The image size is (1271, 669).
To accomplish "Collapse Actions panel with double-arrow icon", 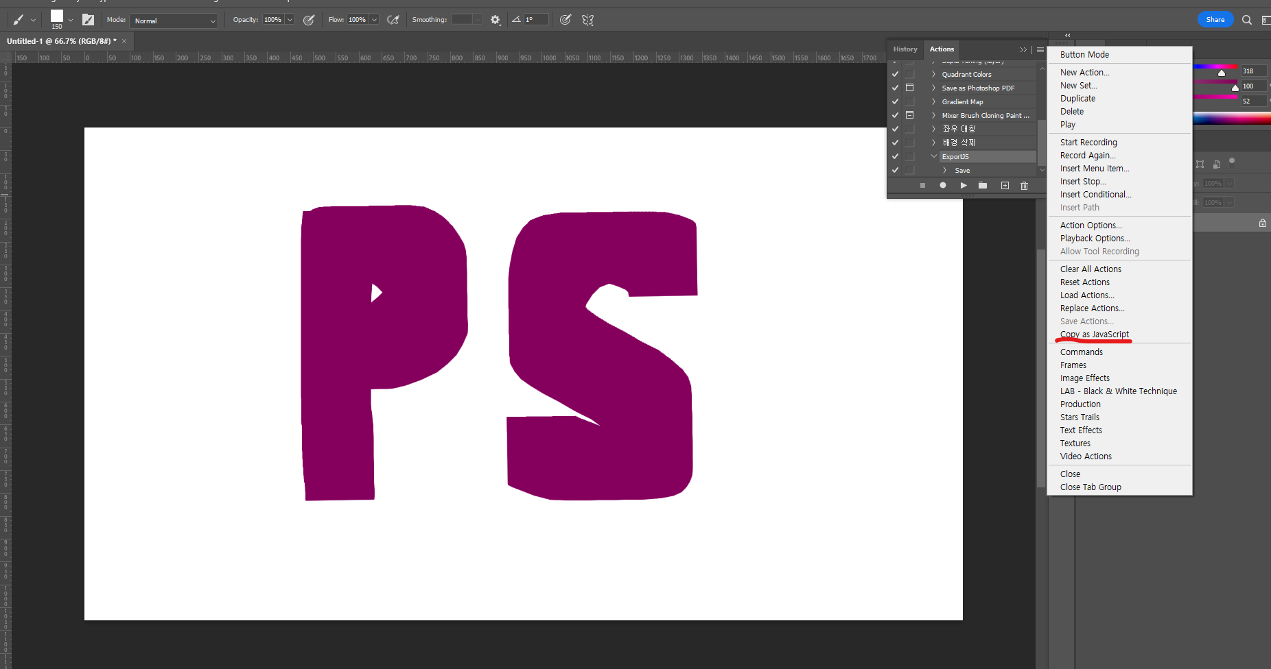I will [x=1023, y=49].
